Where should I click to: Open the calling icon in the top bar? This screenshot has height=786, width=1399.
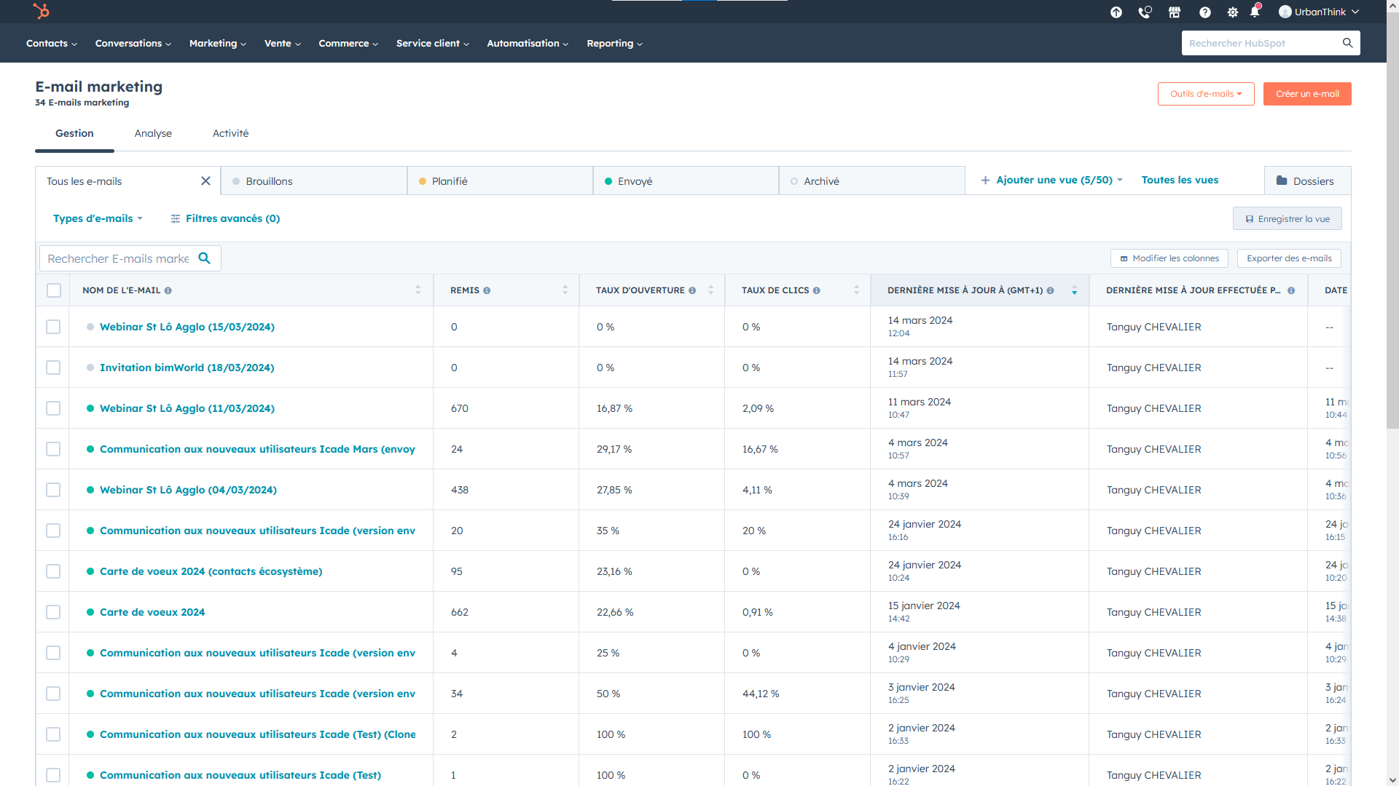tap(1145, 12)
